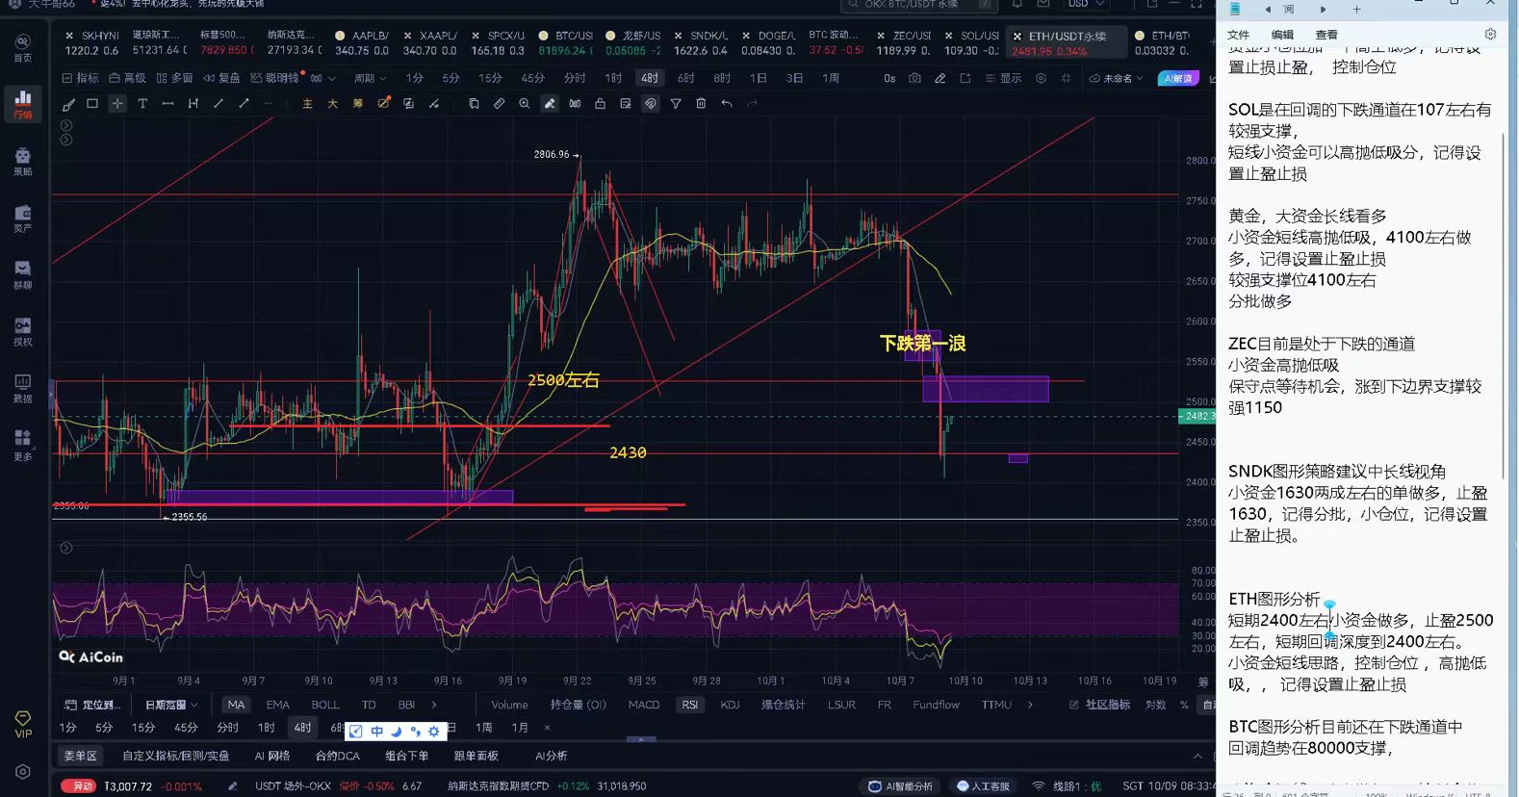Click the AI解读 button
Screen dimensions: 1519x797
click(x=1178, y=78)
